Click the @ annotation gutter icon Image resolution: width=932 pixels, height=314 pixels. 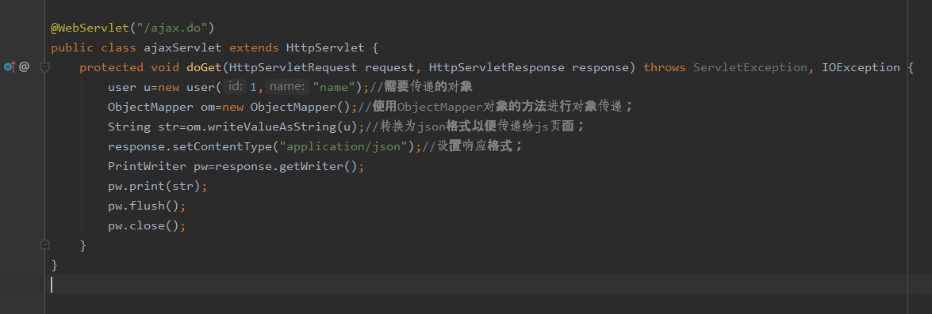pos(24,67)
